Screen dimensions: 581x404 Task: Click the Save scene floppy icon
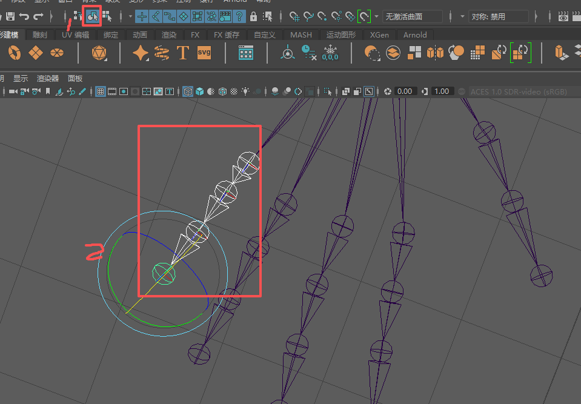(10, 16)
